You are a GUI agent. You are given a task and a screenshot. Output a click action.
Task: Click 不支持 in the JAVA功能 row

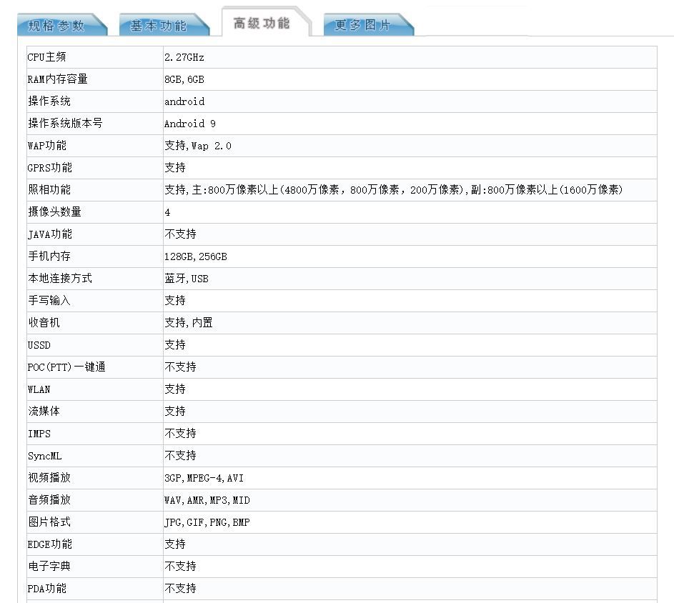(x=180, y=234)
